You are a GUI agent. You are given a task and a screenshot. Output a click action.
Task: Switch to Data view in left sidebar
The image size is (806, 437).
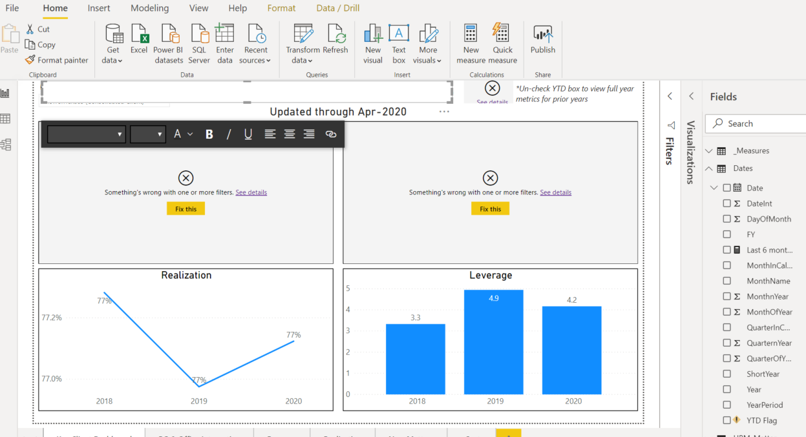pyautogui.click(x=6, y=119)
